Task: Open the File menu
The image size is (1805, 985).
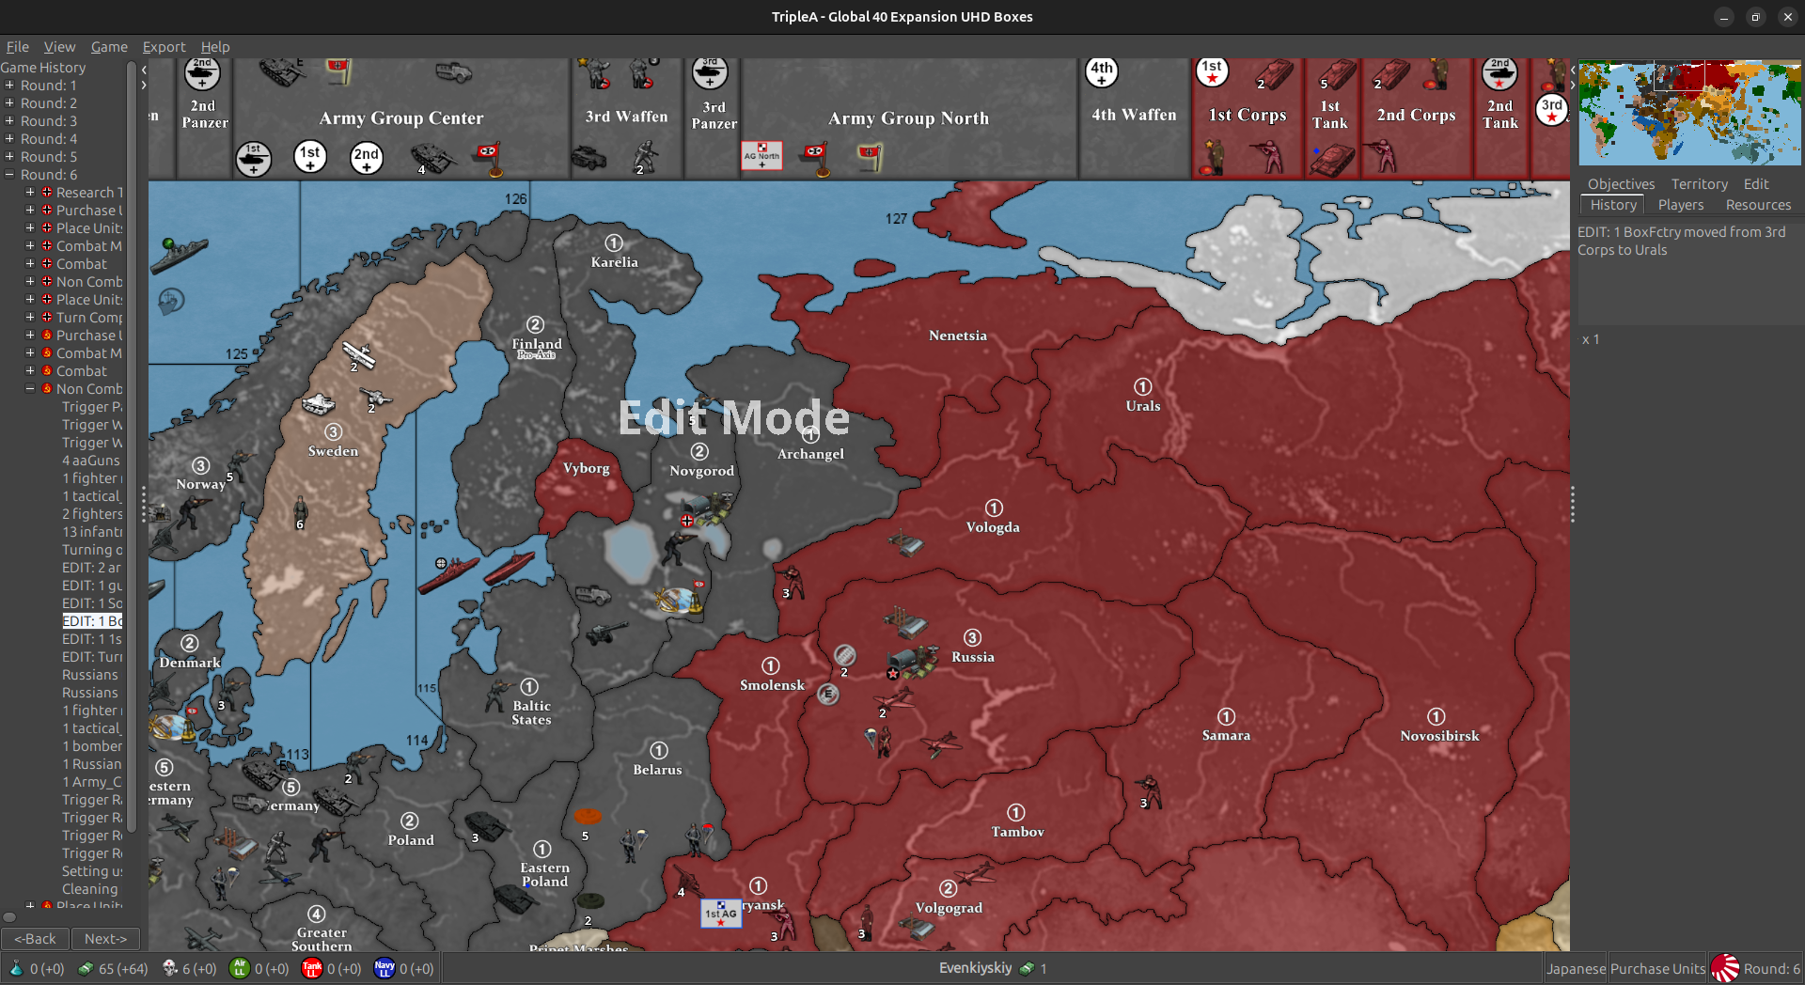Action: [x=18, y=47]
